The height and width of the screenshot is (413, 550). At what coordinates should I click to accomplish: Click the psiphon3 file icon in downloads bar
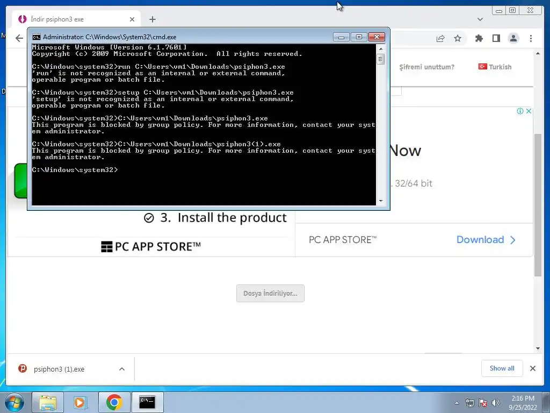[23, 368]
